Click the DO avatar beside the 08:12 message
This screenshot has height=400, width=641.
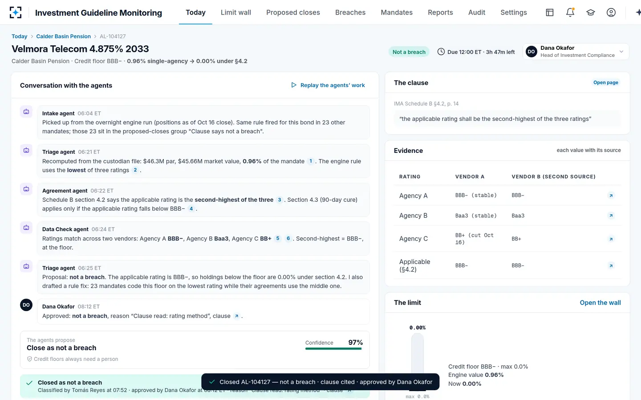[x=26, y=305]
